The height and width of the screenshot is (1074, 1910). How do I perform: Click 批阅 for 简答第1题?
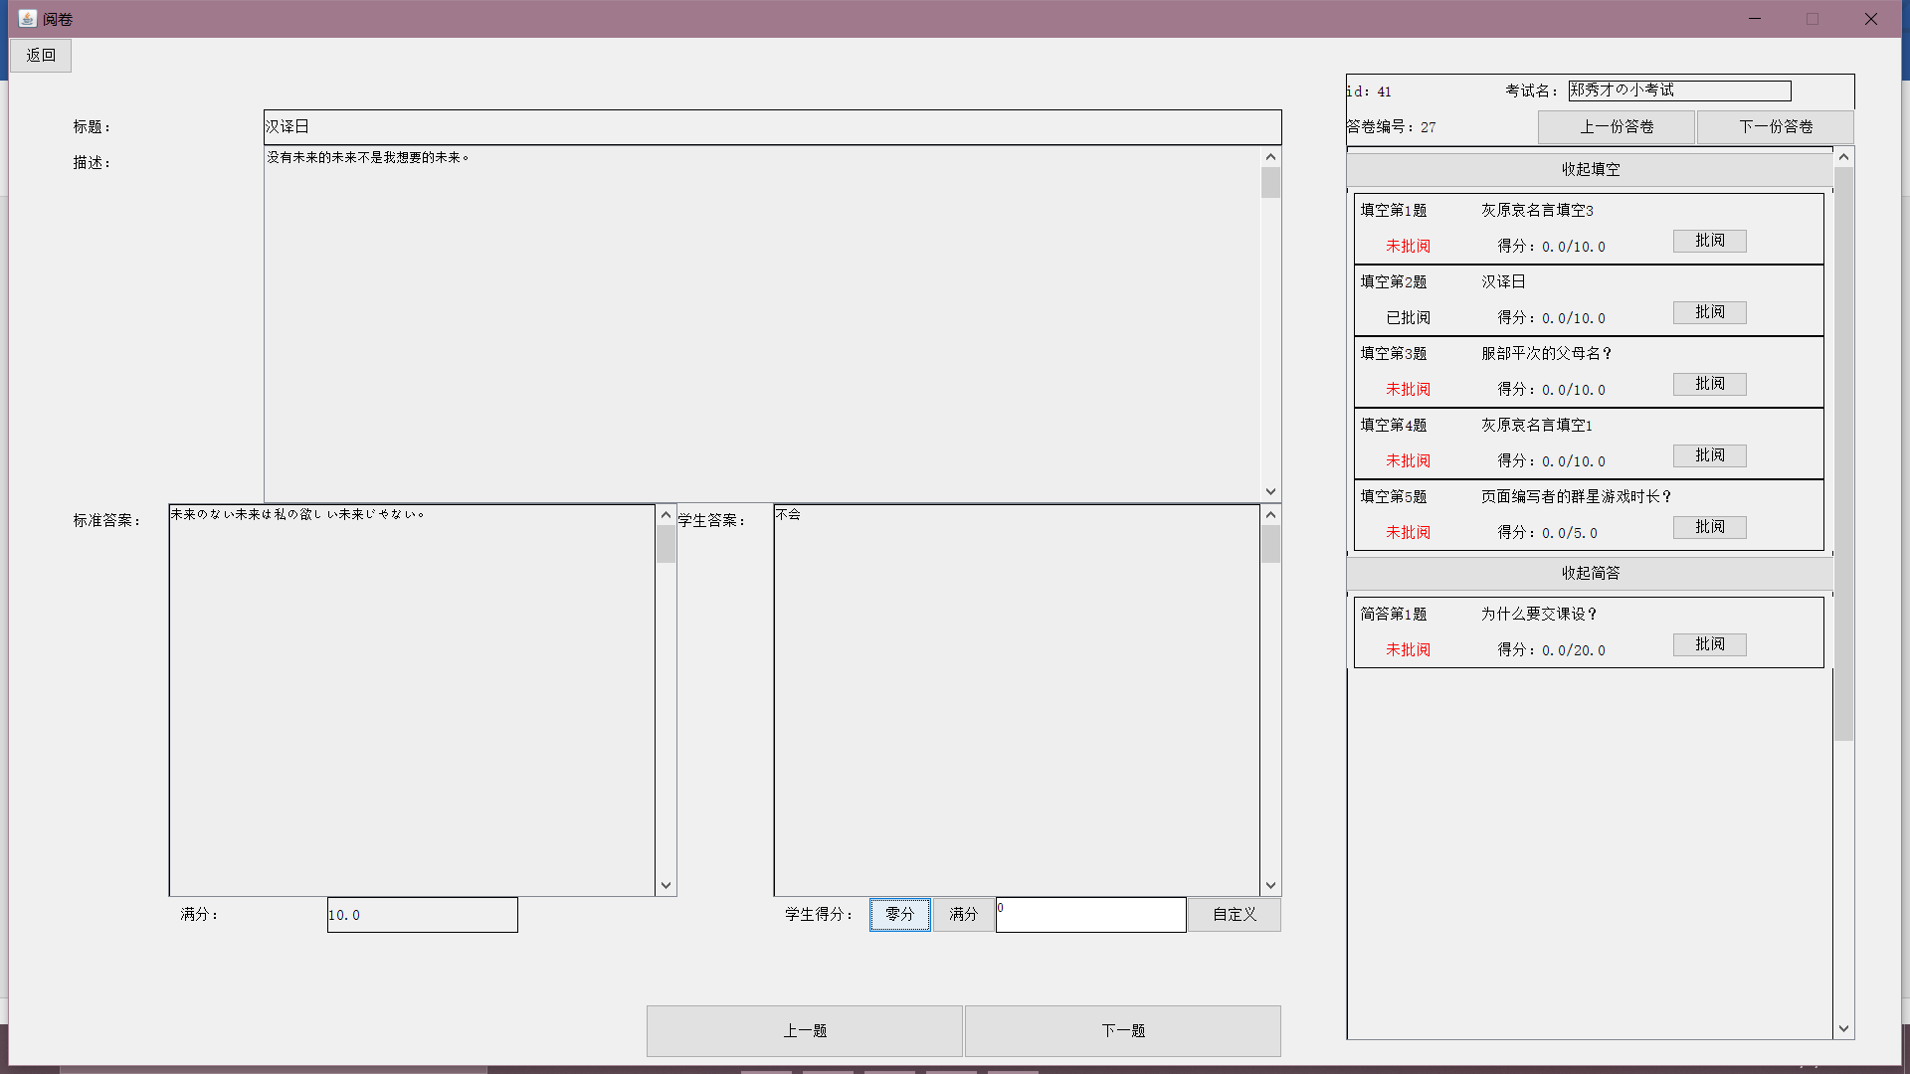pos(1709,644)
